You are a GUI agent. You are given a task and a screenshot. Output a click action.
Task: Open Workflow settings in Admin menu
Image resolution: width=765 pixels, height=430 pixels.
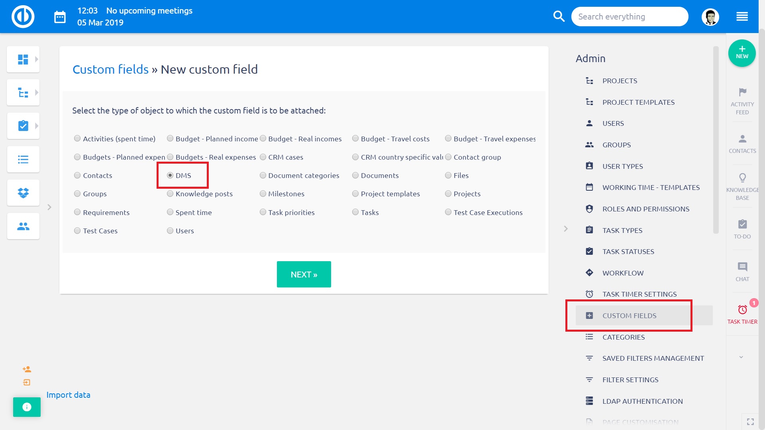623,273
